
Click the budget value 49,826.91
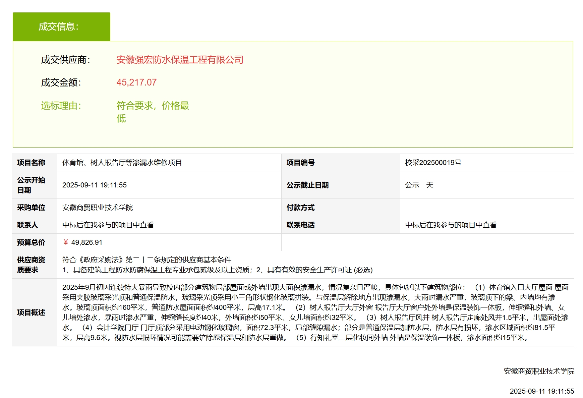click(87, 242)
